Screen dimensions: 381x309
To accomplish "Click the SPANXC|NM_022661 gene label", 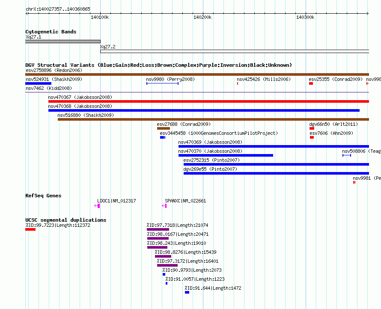I will (x=185, y=201).
